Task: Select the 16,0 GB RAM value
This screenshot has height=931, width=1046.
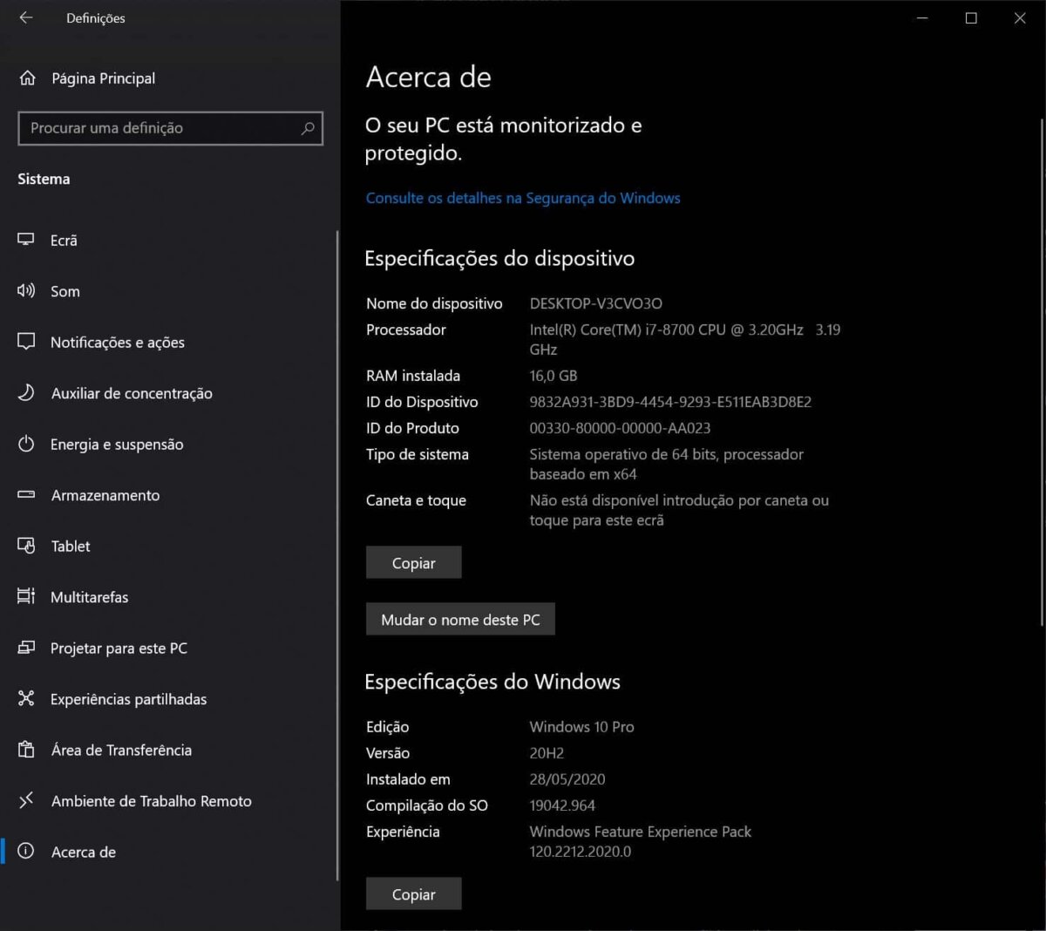Action: point(554,376)
